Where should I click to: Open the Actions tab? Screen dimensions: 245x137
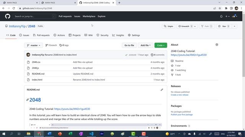pos(59,35)
